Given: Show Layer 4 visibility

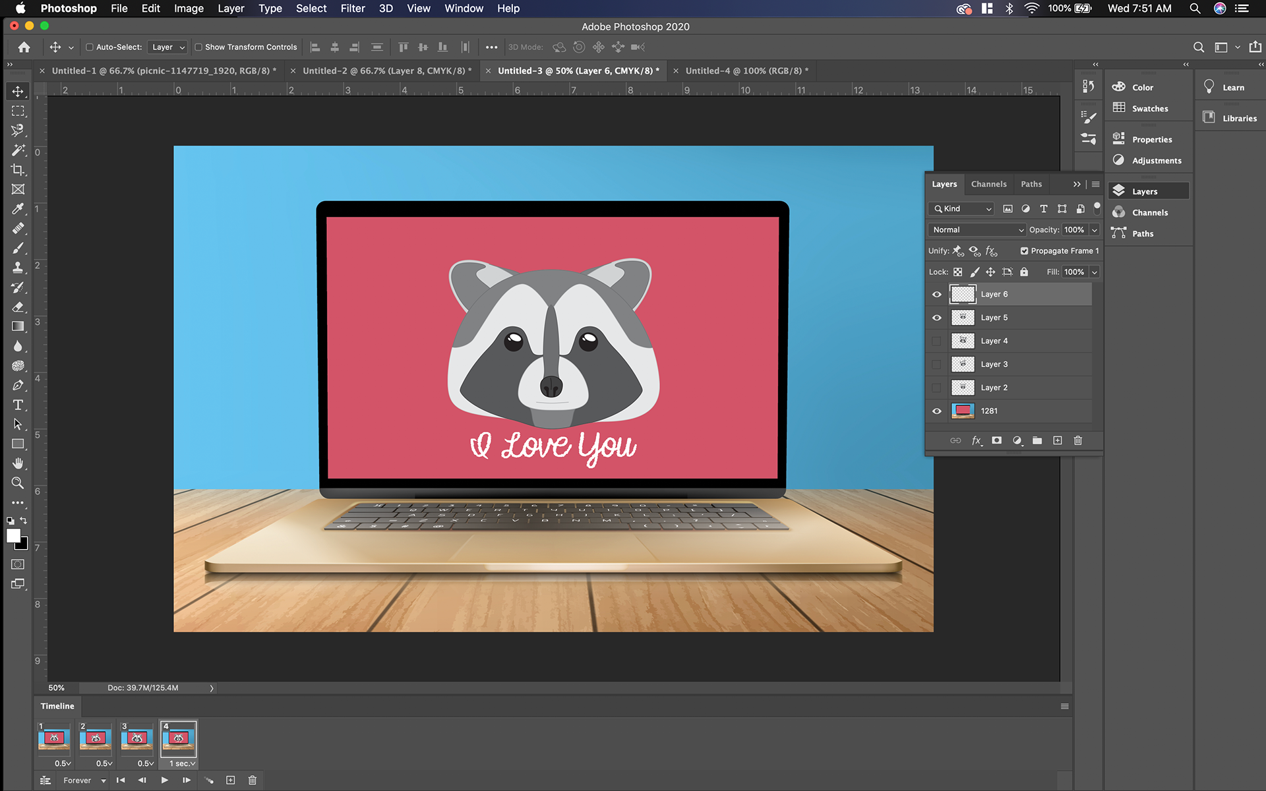Looking at the screenshot, I should click(936, 341).
